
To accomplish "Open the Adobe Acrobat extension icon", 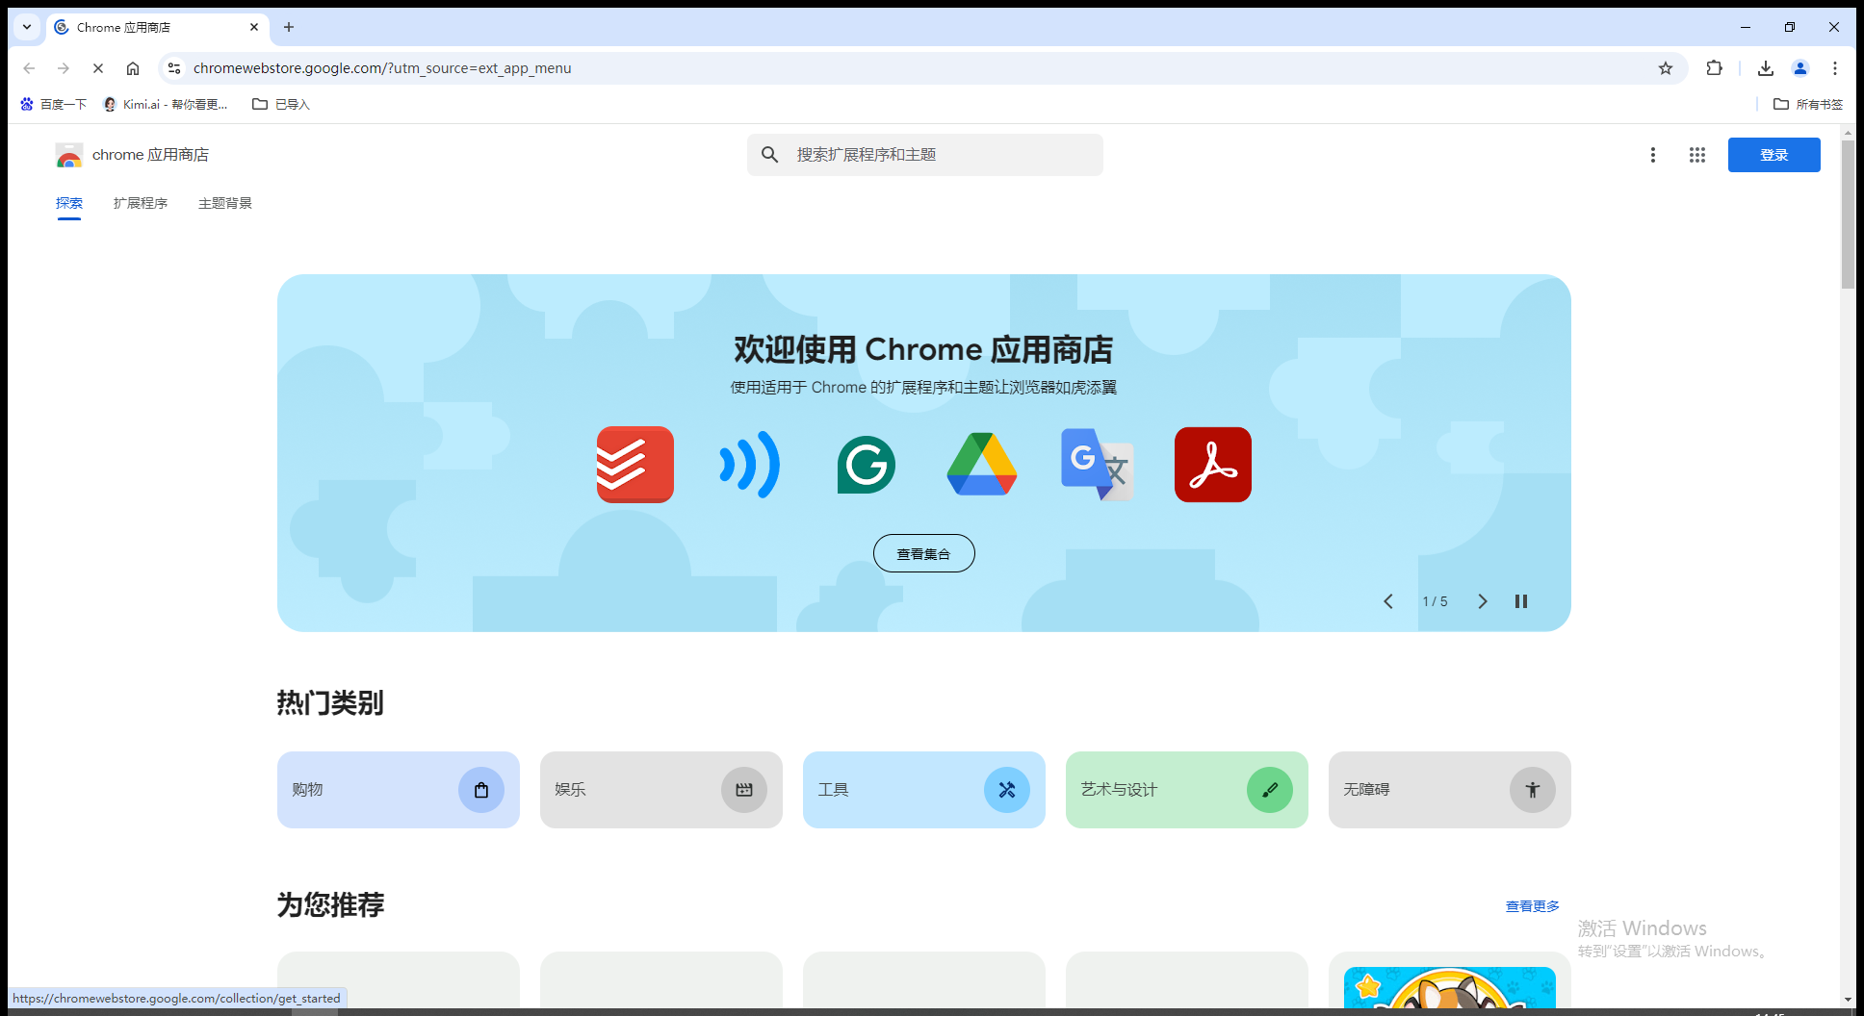I will (x=1213, y=465).
